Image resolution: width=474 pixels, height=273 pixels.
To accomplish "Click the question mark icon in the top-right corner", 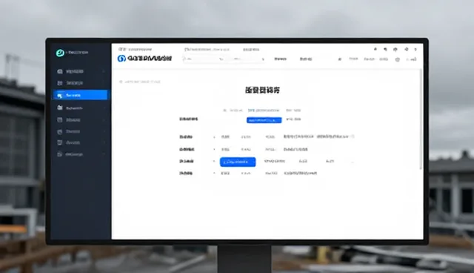I will (415, 50).
